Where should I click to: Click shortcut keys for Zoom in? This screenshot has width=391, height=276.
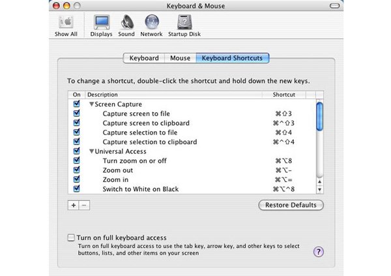point(283,179)
